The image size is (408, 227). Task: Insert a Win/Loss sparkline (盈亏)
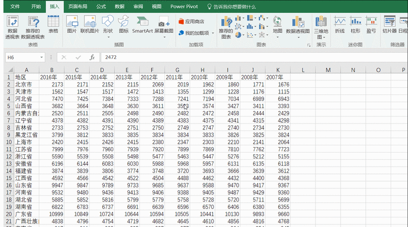371,25
